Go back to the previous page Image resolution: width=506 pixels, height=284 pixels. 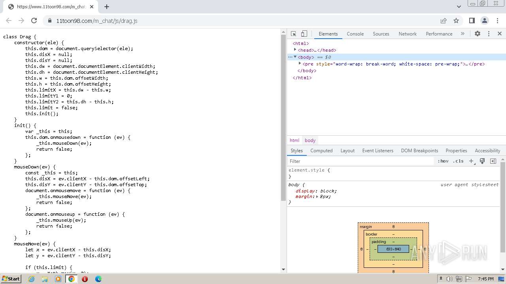(x=9, y=21)
